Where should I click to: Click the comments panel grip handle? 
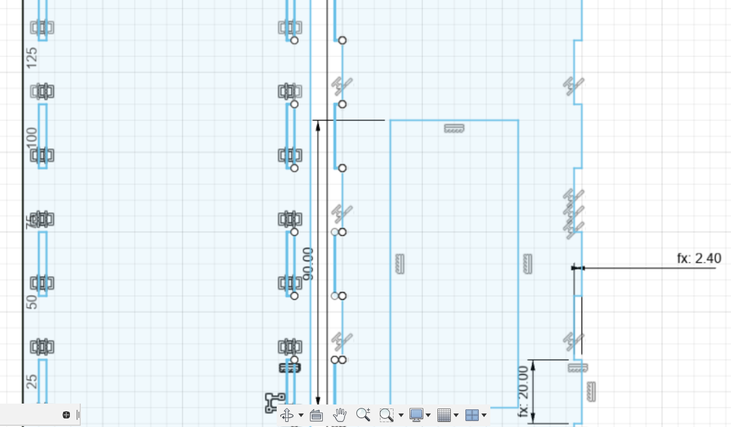(78, 415)
